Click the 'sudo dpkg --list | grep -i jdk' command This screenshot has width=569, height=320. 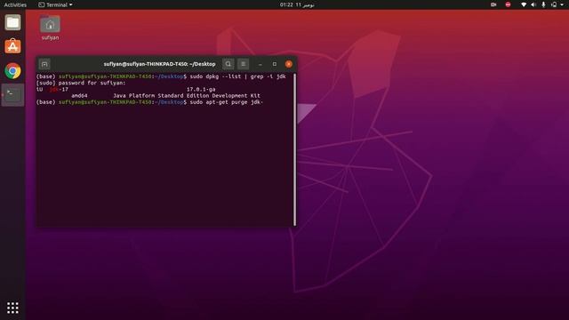(237, 76)
